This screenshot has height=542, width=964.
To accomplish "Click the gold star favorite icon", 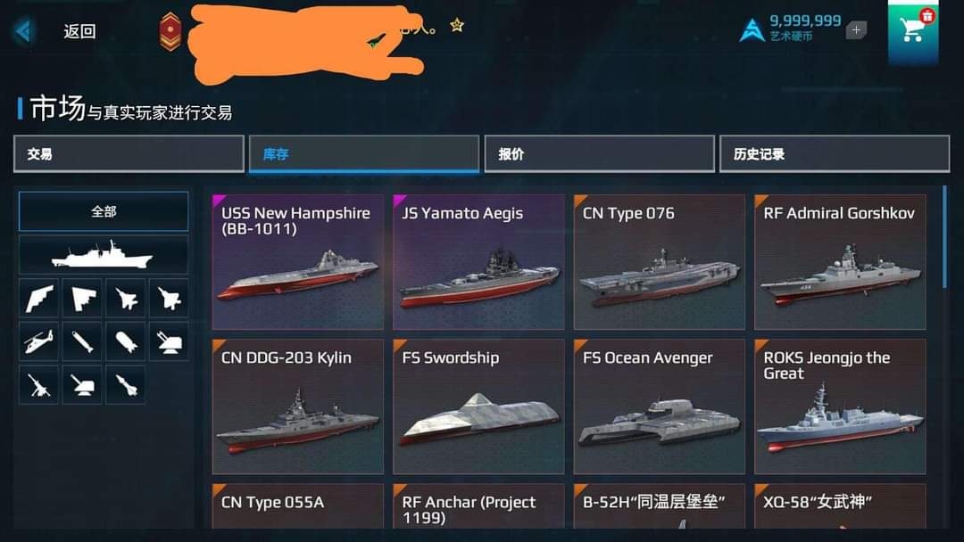I will [x=456, y=25].
